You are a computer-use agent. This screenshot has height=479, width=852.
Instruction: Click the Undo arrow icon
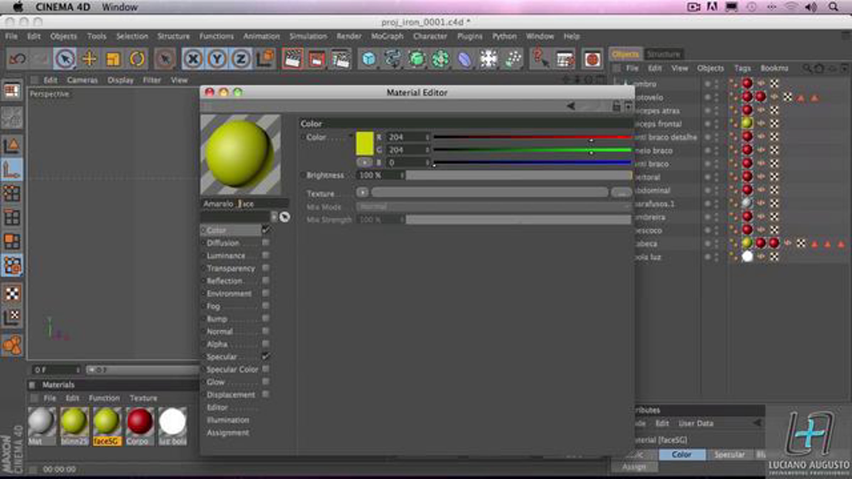[17, 59]
